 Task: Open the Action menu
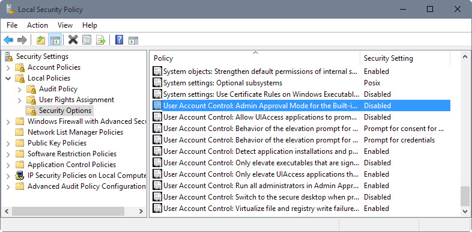[37, 25]
